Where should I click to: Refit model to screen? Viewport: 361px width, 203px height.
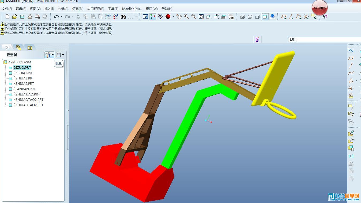pyautogui.click(x=201, y=17)
